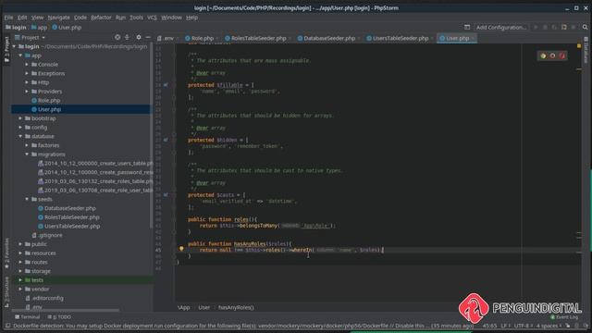Select the create_roles_table migration file
The height and width of the screenshot is (333, 592).
[95, 181]
